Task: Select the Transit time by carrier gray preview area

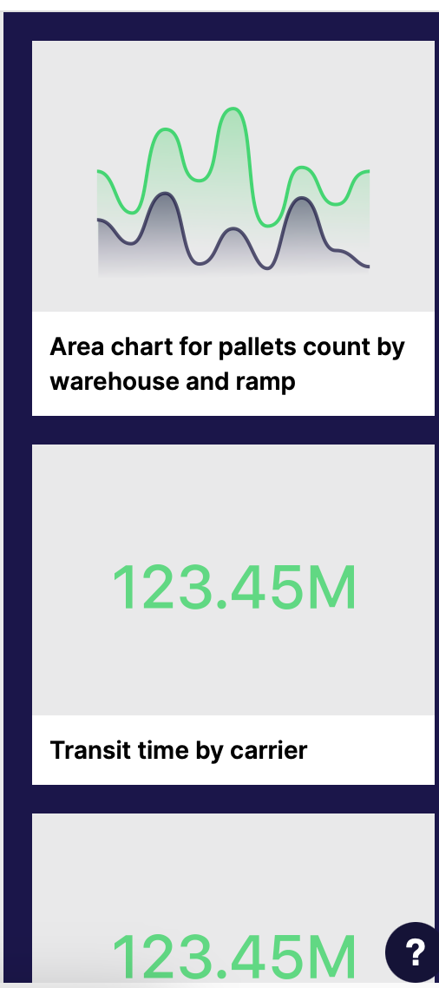Action: (233, 580)
